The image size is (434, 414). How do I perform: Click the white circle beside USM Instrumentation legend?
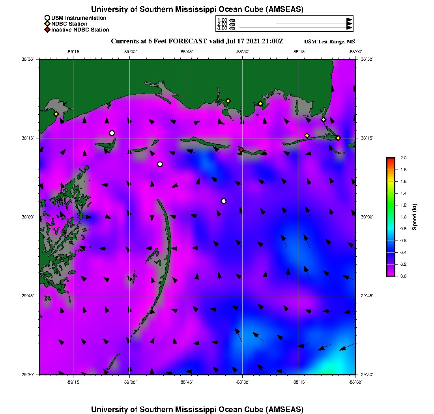(x=47, y=18)
